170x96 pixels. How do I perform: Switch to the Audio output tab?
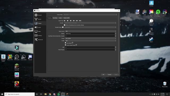point(60,18)
